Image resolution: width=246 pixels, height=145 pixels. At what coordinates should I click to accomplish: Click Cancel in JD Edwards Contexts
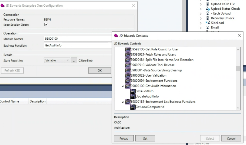click(231, 138)
